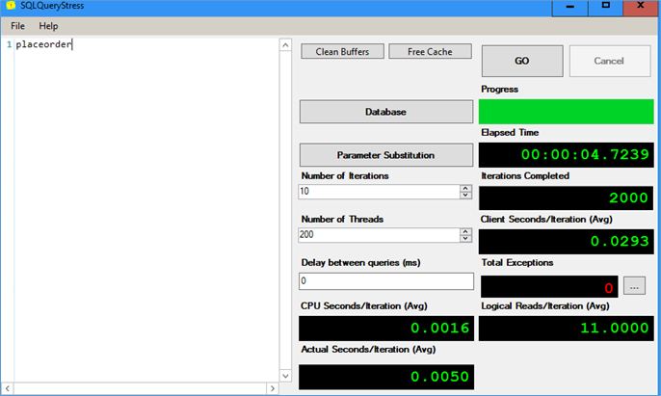This screenshot has height=396, width=661.
Task: Click the placeorder query text
Action: click(x=44, y=44)
